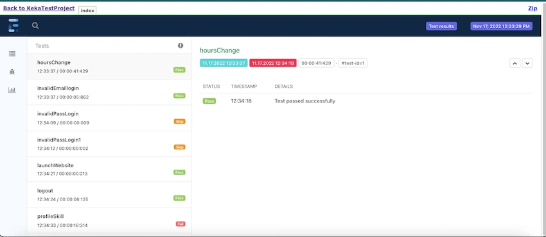
Task: Follow the Back to KekaTestProject link
Action: tap(39, 8)
